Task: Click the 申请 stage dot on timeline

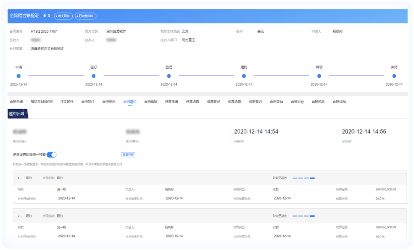Action: 18,76
